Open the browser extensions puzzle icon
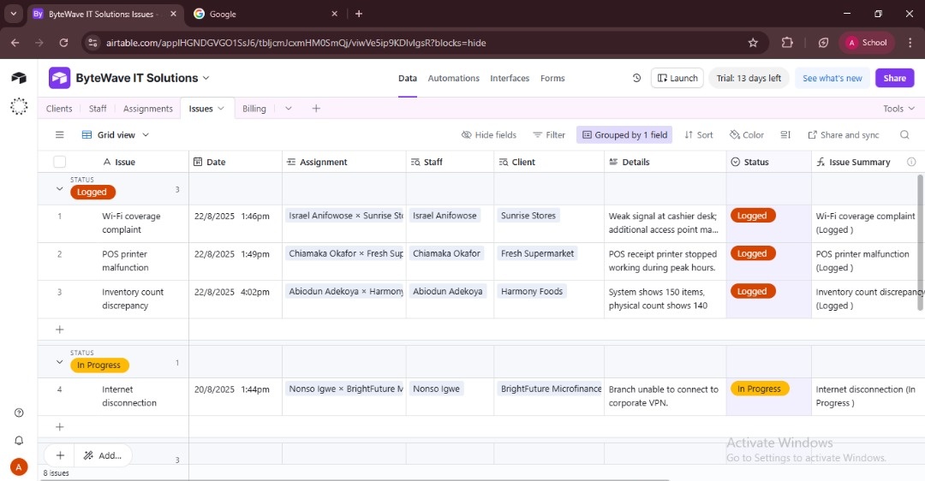The width and height of the screenshot is (925, 481). click(787, 43)
